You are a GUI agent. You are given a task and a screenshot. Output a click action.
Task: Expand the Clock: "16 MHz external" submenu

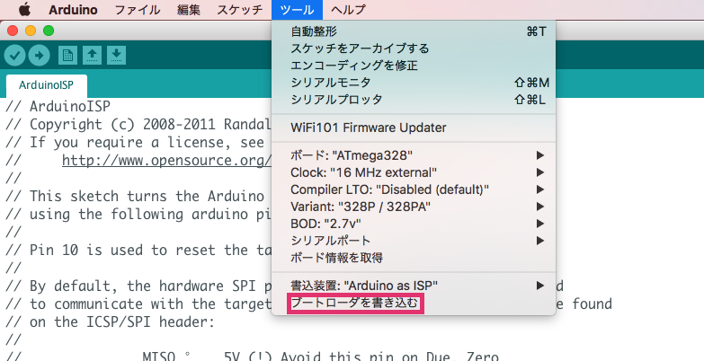point(414,172)
